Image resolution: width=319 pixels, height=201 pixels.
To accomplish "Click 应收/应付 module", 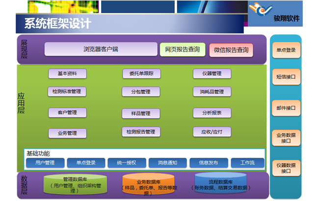I will click(x=212, y=132).
